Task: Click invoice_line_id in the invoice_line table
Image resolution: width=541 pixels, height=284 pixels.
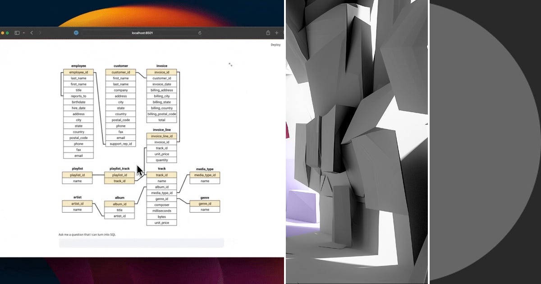Action: pos(161,136)
